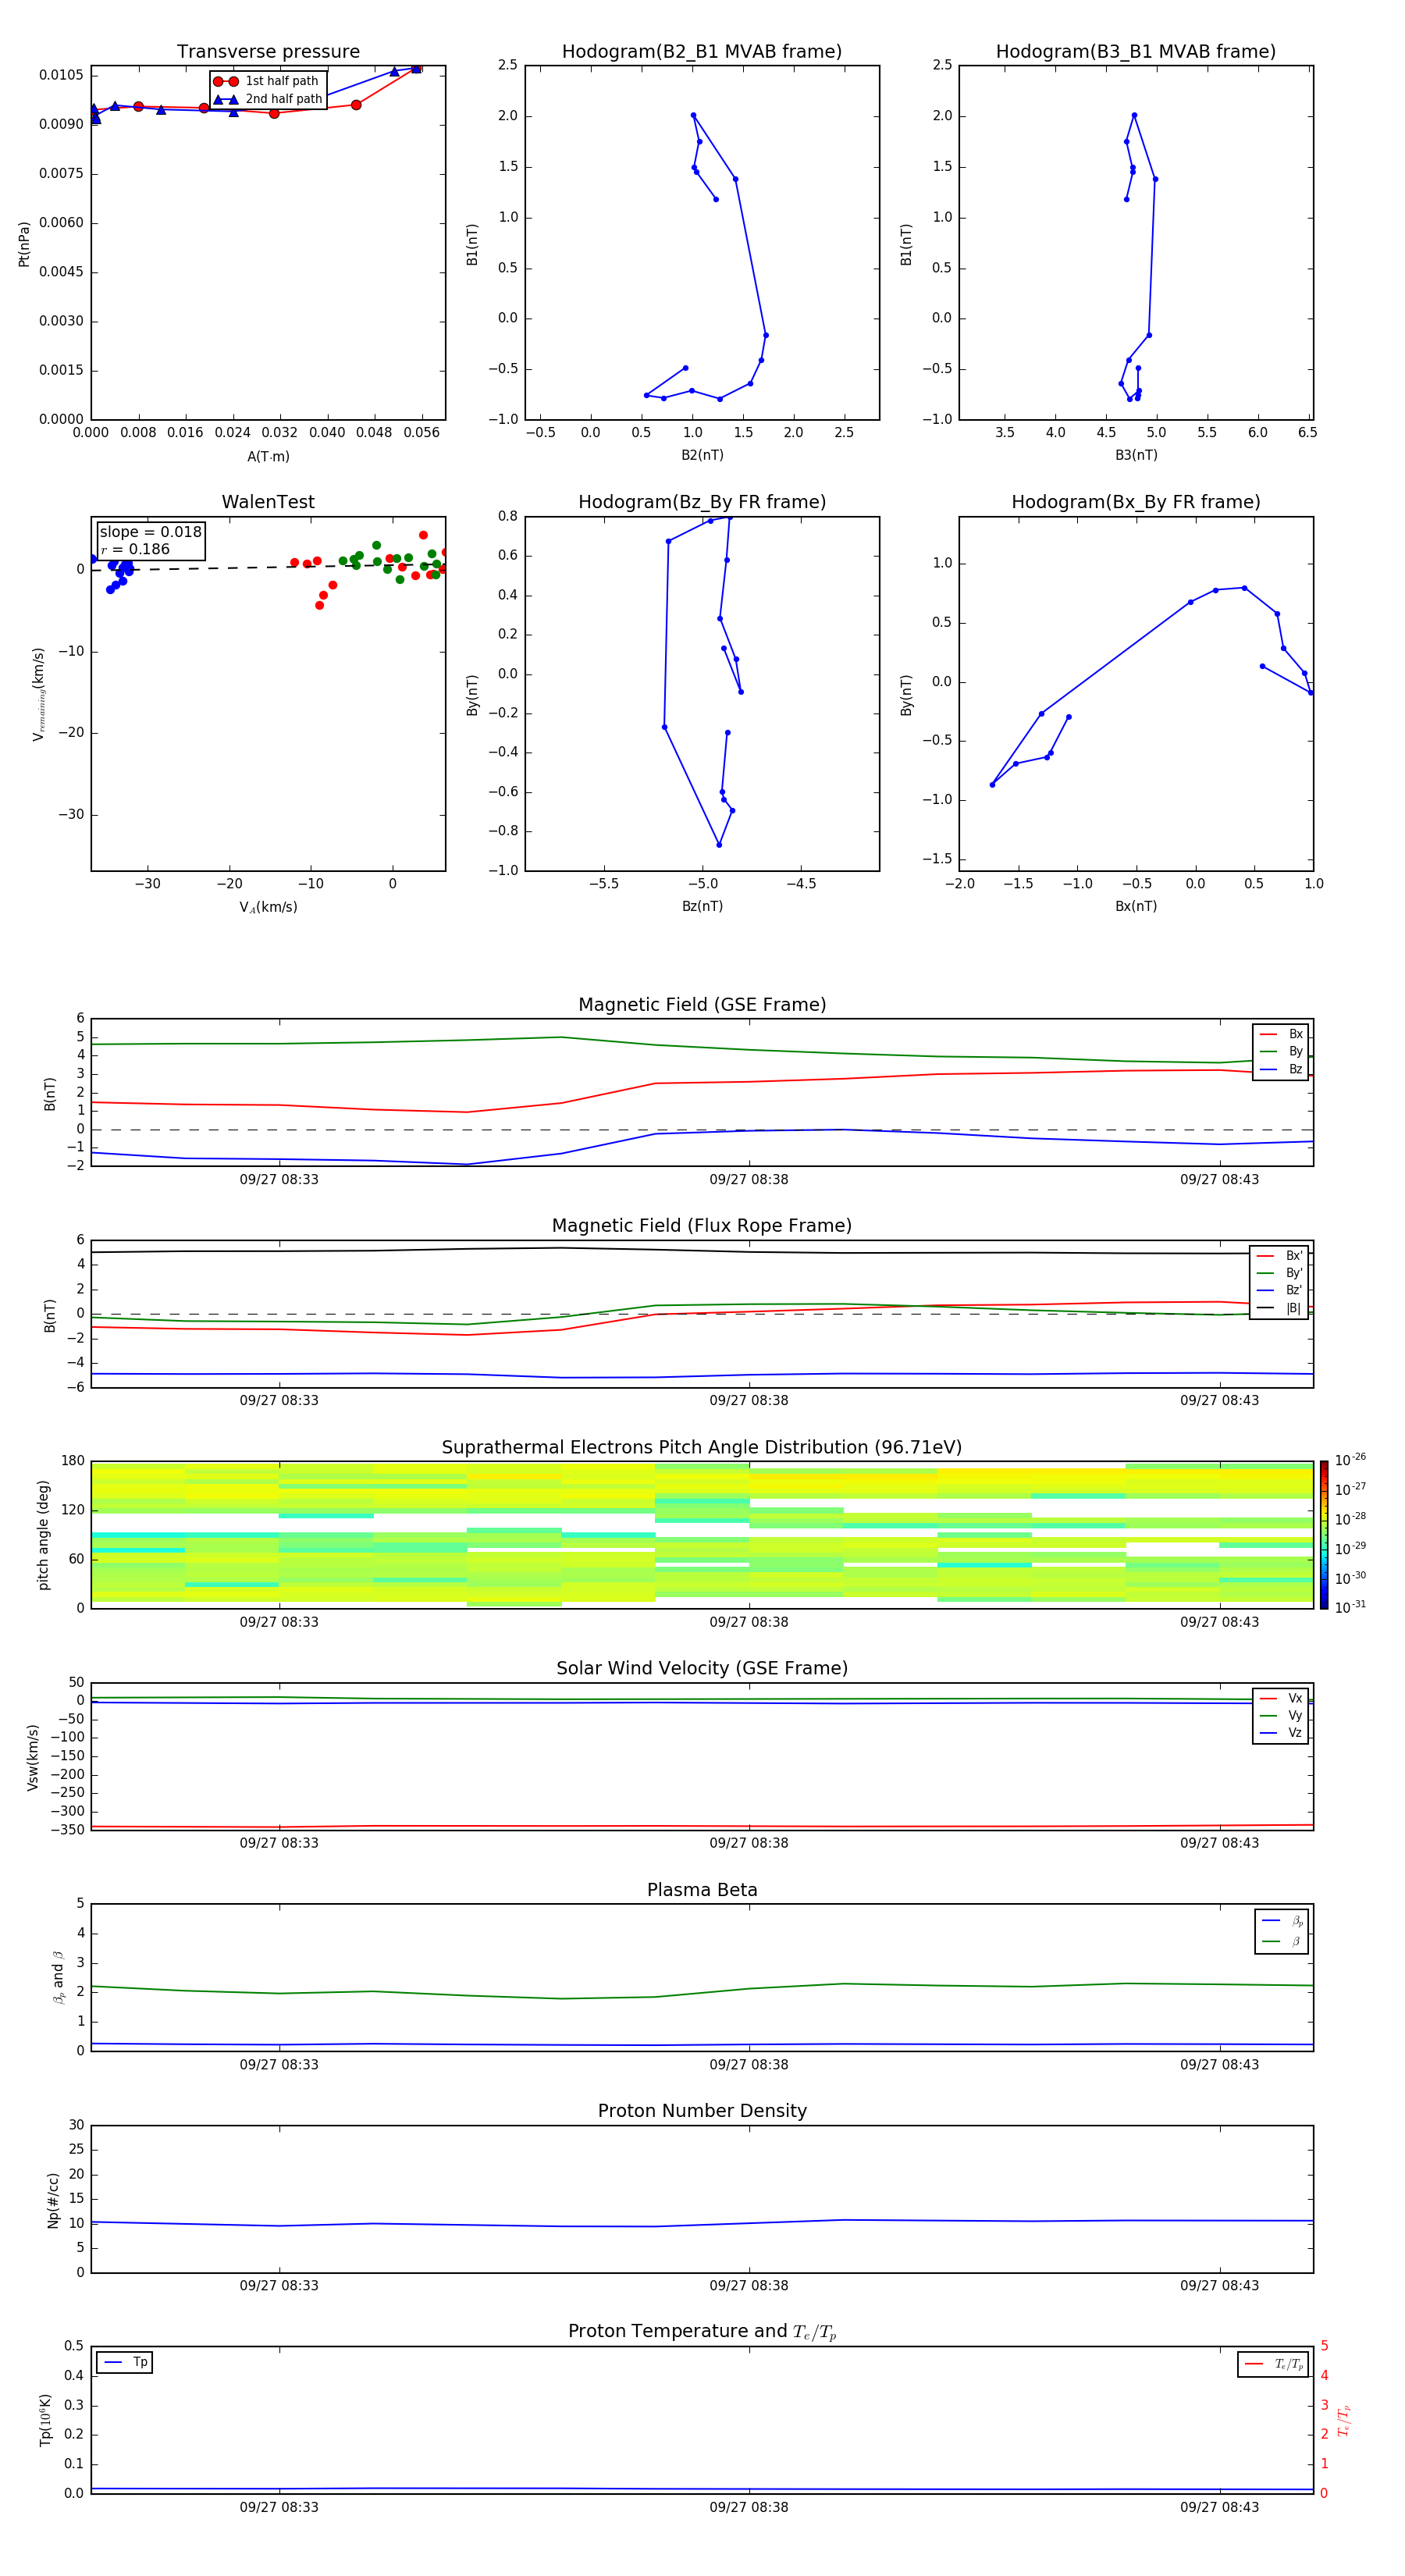Click the 'B3(nT)' x-axis label
This screenshot has width=1405, height=2576.
(1136, 455)
